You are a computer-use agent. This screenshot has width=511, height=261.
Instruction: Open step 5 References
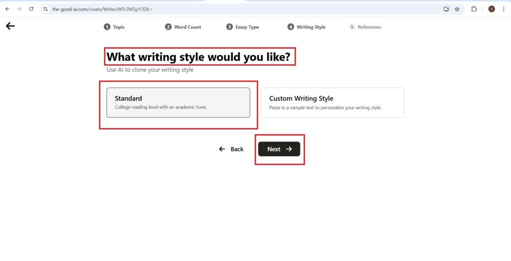365,27
